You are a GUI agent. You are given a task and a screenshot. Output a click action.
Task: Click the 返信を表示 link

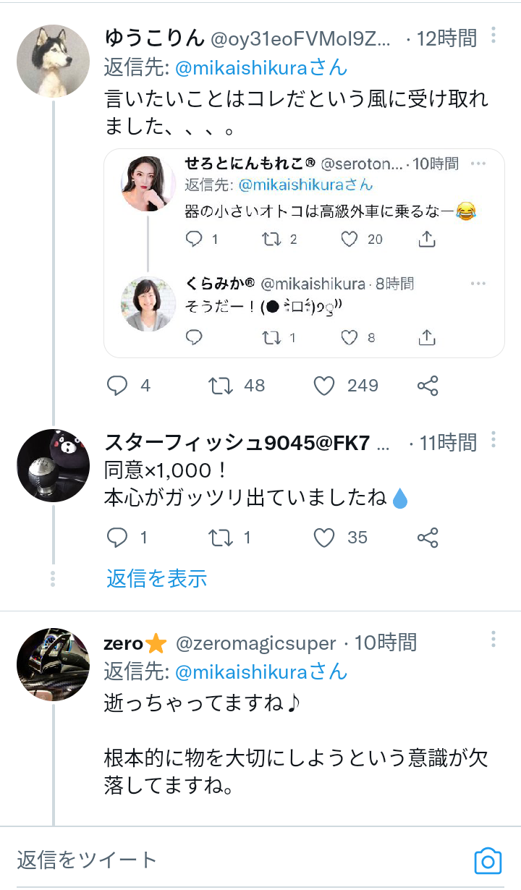point(157,578)
